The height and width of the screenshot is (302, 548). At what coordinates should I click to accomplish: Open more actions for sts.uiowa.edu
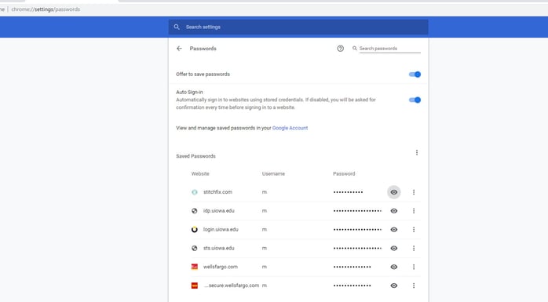click(414, 248)
